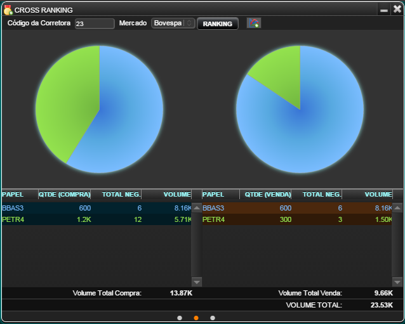Sort buy table by VOLUME header
Viewport: 405px width, 324px height.
pos(166,194)
